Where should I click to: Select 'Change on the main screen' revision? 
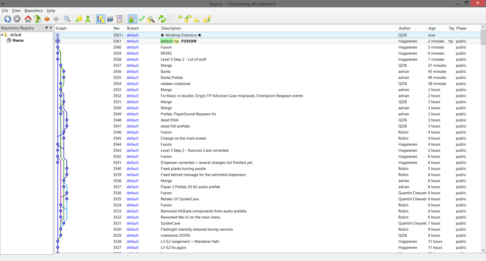tap(267, 138)
